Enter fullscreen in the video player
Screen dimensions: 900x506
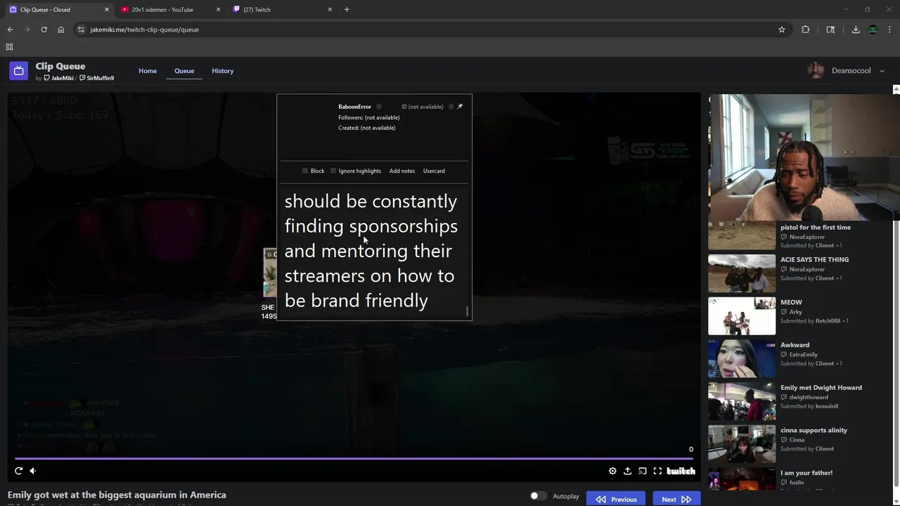(x=657, y=471)
